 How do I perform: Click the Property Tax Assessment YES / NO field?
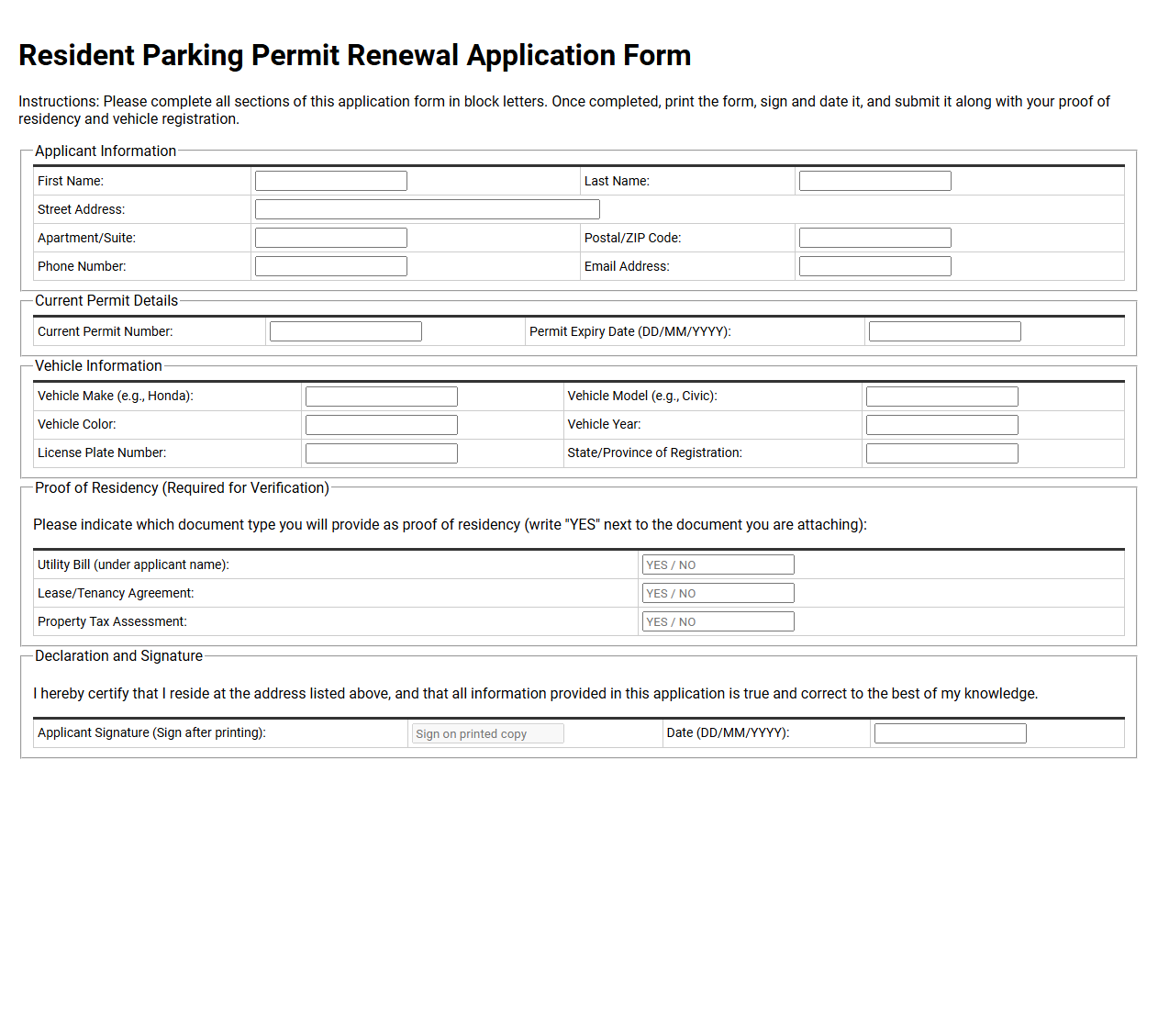[718, 621]
